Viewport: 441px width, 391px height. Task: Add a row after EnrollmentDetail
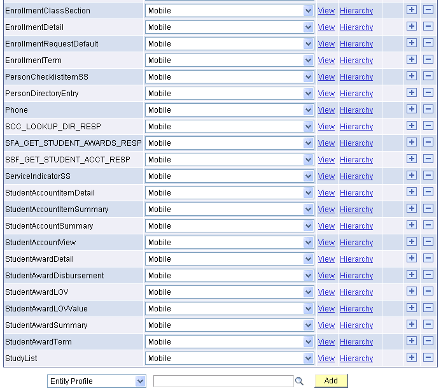point(412,27)
